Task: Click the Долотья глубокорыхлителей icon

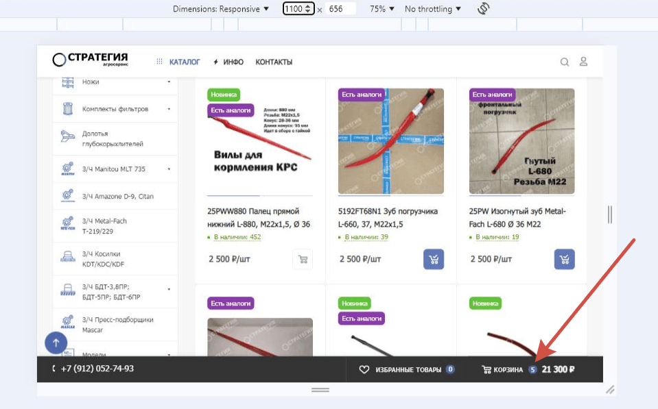Action: [67, 136]
